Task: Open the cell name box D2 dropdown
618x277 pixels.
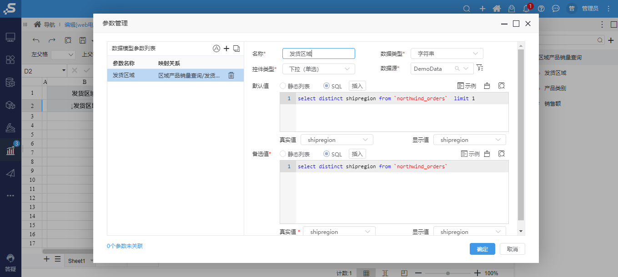Action: point(64,71)
